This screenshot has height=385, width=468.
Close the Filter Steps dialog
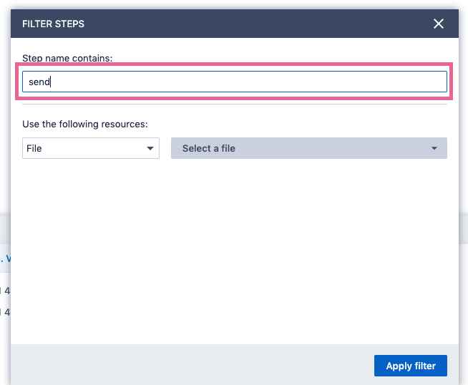point(439,24)
